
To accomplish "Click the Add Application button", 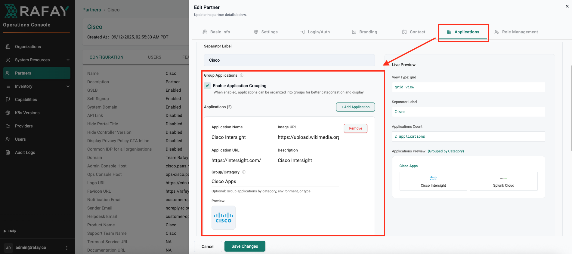I will 355,107.
